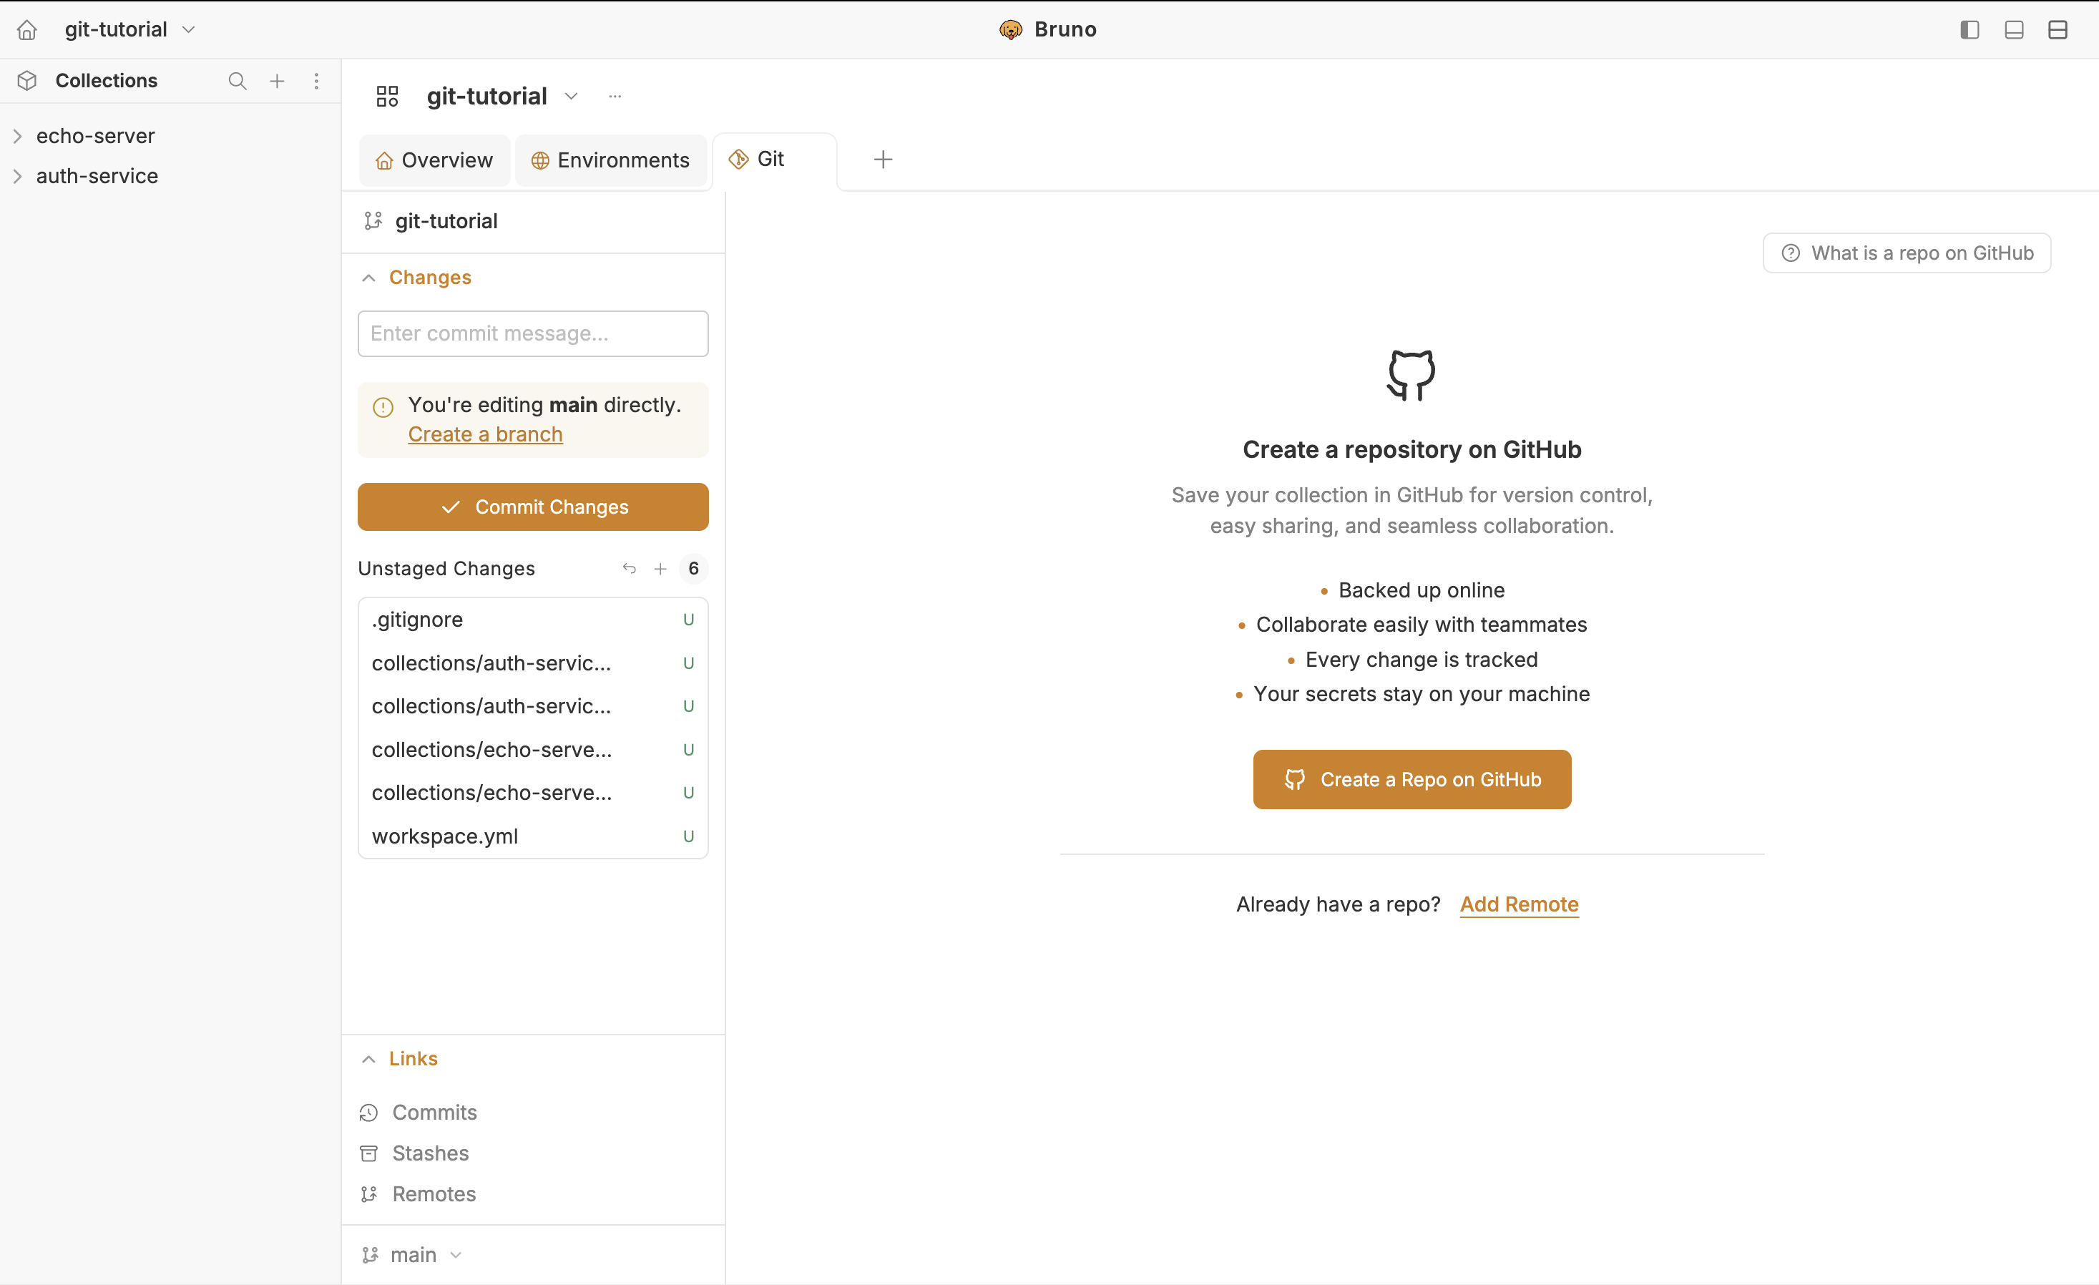Switch to the Overview tab
The width and height of the screenshot is (2099, 1285).
coord(434,160)
